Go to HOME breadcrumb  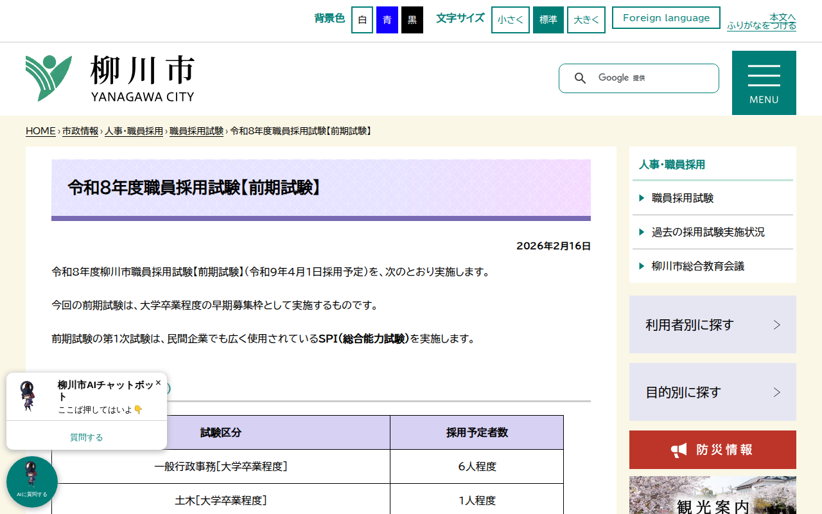point(40,131)
